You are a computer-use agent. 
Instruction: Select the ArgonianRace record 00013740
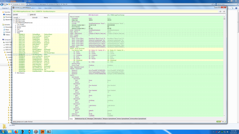(40, 36)
